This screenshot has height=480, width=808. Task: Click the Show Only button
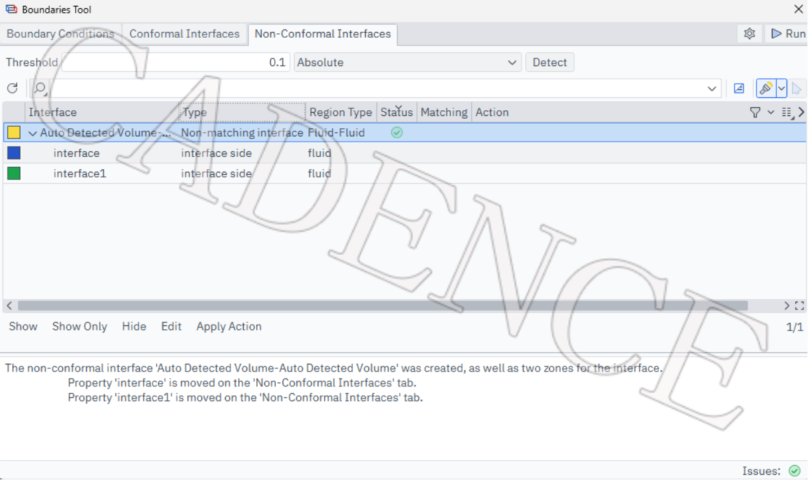pyautogui.click(x=79, y=327)
